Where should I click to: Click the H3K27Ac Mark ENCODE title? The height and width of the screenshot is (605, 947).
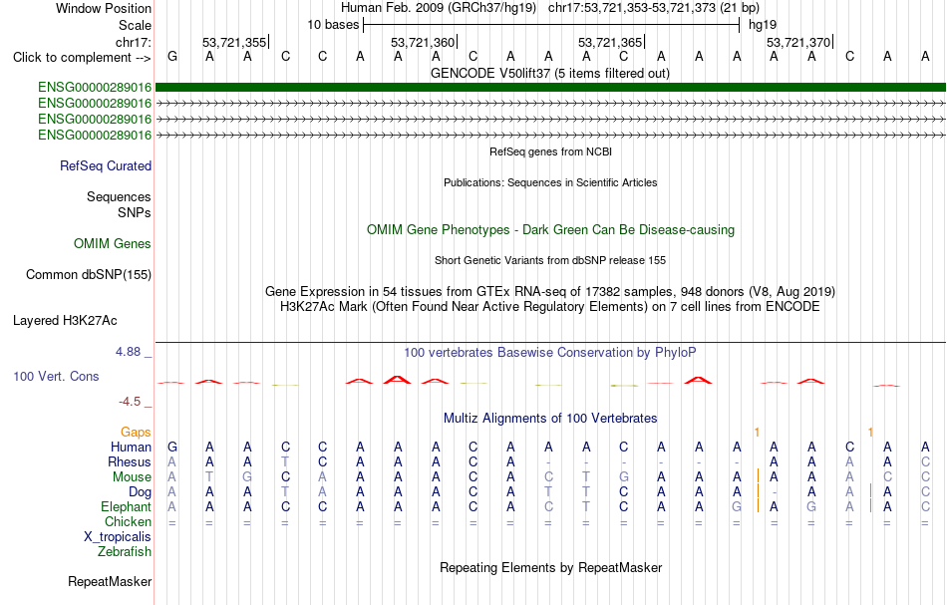pos(550,306)
